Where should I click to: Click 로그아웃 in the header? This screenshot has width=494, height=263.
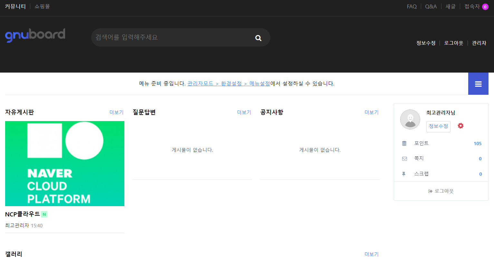tap(454, 43)
